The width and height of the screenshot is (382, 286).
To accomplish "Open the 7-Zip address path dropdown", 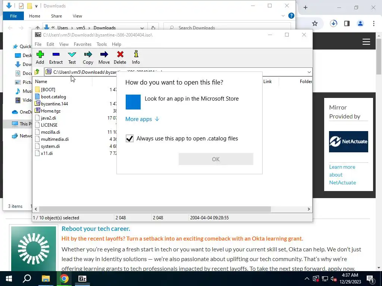I will [x=309, y=72].
